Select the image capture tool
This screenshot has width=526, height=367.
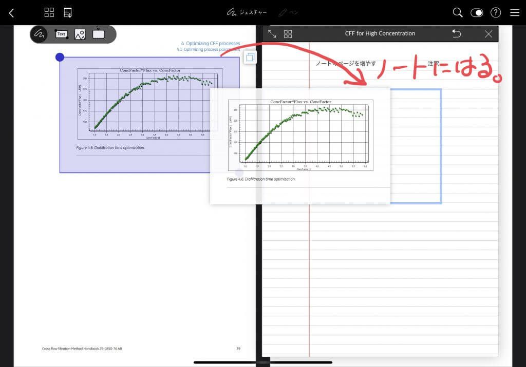[80, 34]
